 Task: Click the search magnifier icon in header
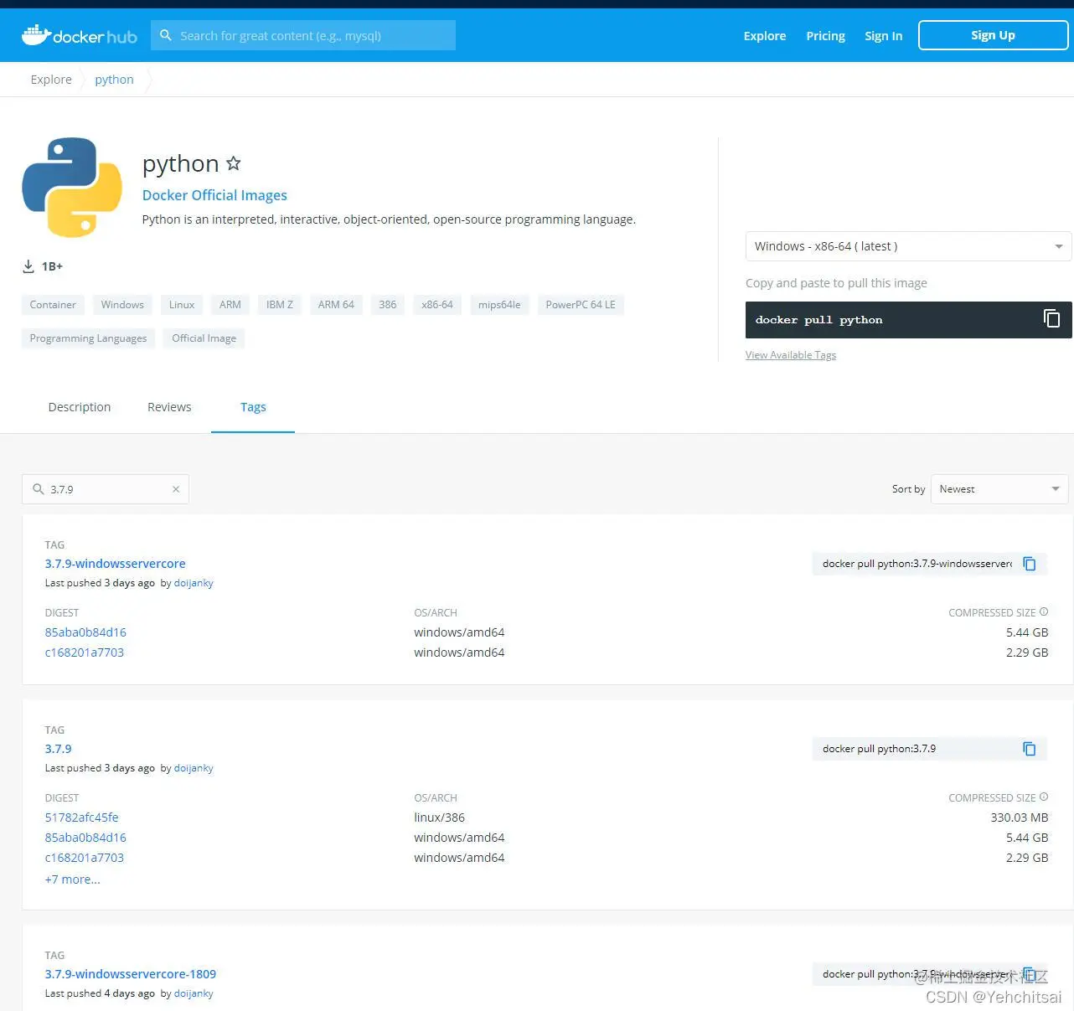[166, 35]
